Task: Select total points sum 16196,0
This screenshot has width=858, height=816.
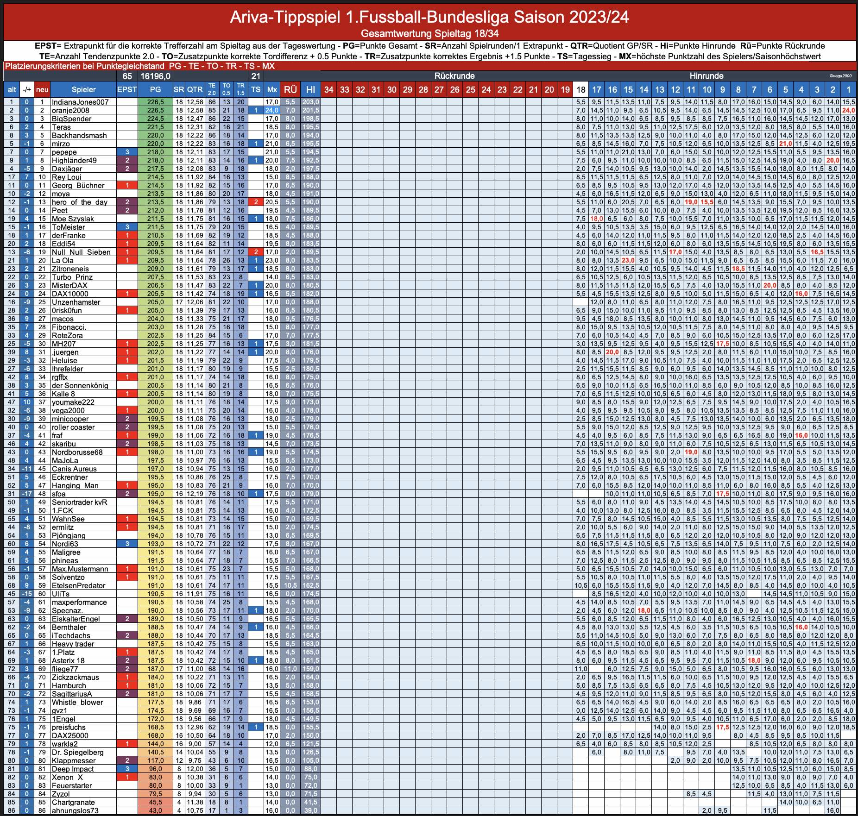Action: click(x=156, y=76)
